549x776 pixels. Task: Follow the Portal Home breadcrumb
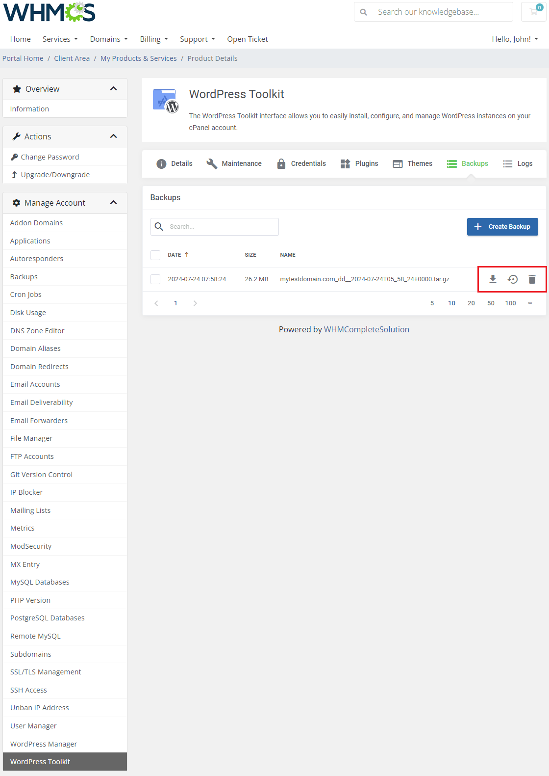click(23, 58)
